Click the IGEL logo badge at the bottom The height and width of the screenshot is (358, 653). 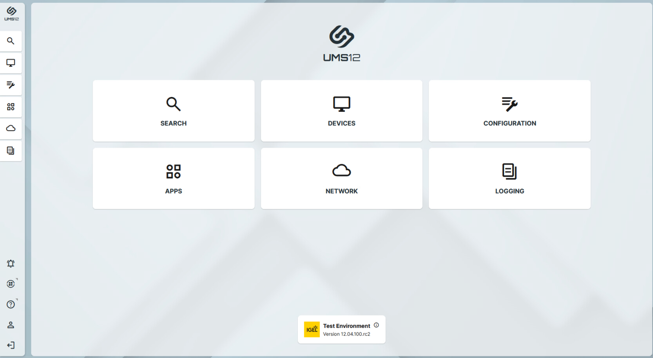pos(311,330)
